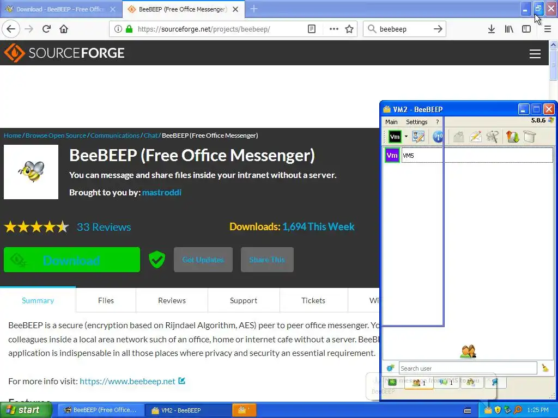Click the gray box icon in BeeBEEP toolbar
The height and width of the screenshot is (418, 558).
[530, 137]
